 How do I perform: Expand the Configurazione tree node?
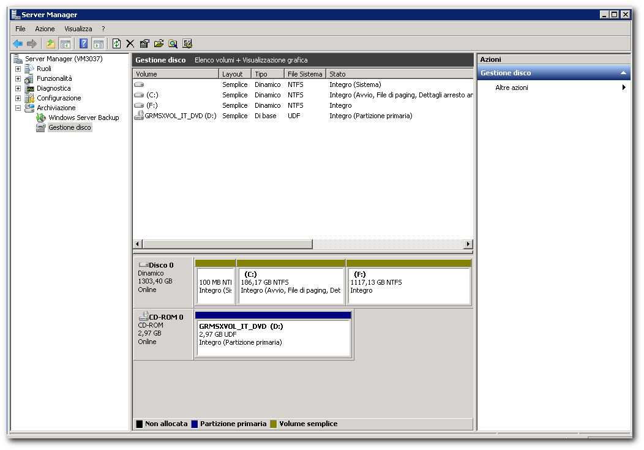(x=18, y=98)
